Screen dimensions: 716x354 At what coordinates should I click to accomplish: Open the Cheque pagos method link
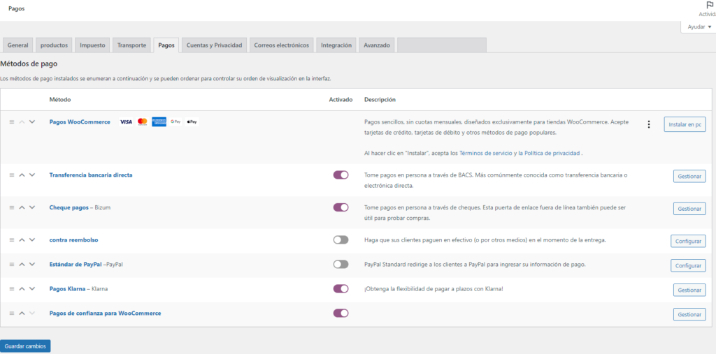click(x=69, y=207)
